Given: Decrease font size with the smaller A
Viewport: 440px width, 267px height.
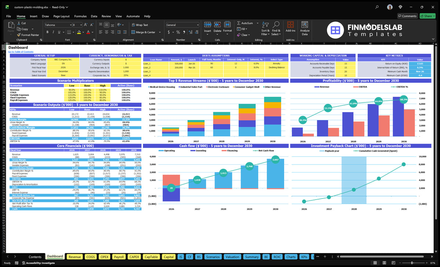Looking at the screenshot, I should tap(91, 25).
